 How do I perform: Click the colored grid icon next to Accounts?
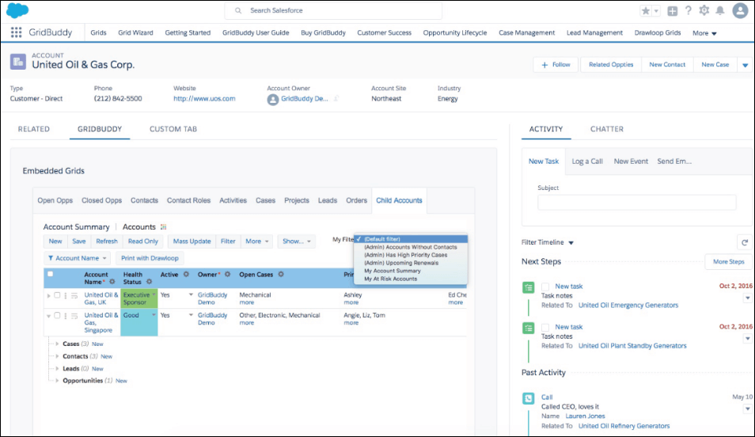pyautogui.click(x=163, y=227)
